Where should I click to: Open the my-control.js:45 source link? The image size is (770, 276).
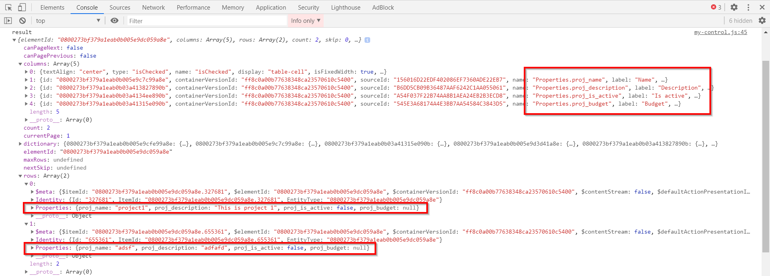coord(720,32)
